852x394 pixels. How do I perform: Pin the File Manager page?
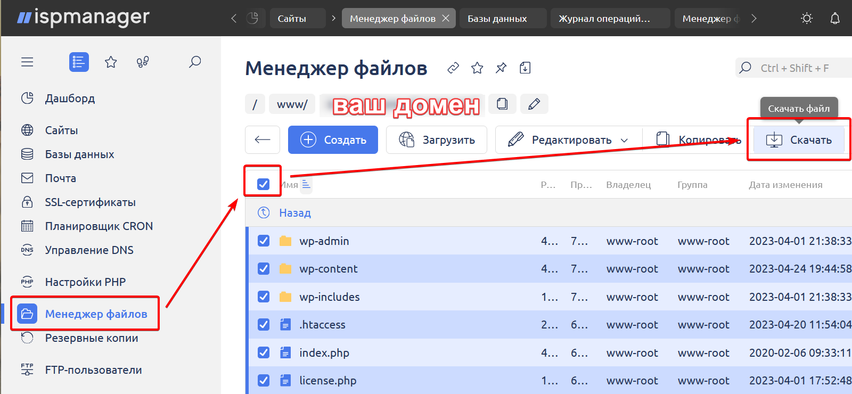point(501,68)
